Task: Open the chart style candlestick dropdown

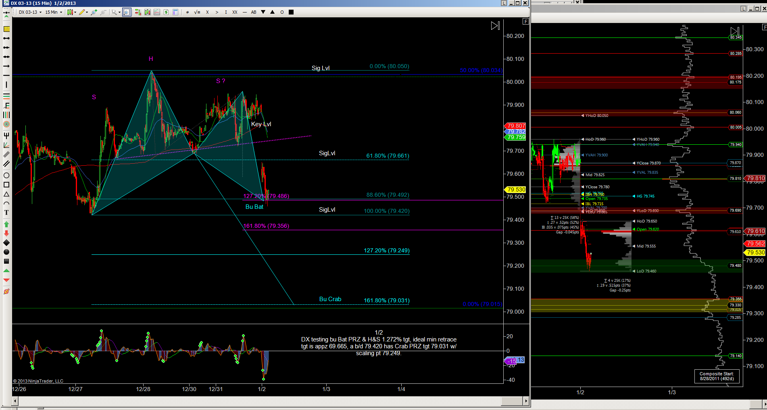Action: click(x=72, y=12)
